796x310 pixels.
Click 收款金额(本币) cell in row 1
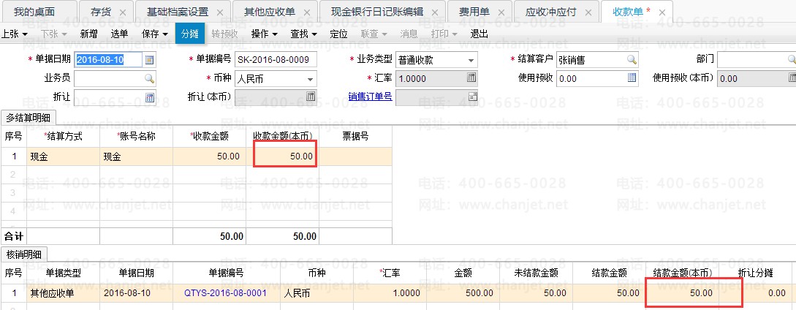pos(282,156)
